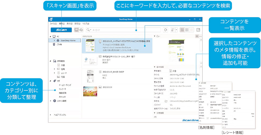Expand the ScanSnap Home folder
This screenshot has height=135, width=261.
point(54,40)
